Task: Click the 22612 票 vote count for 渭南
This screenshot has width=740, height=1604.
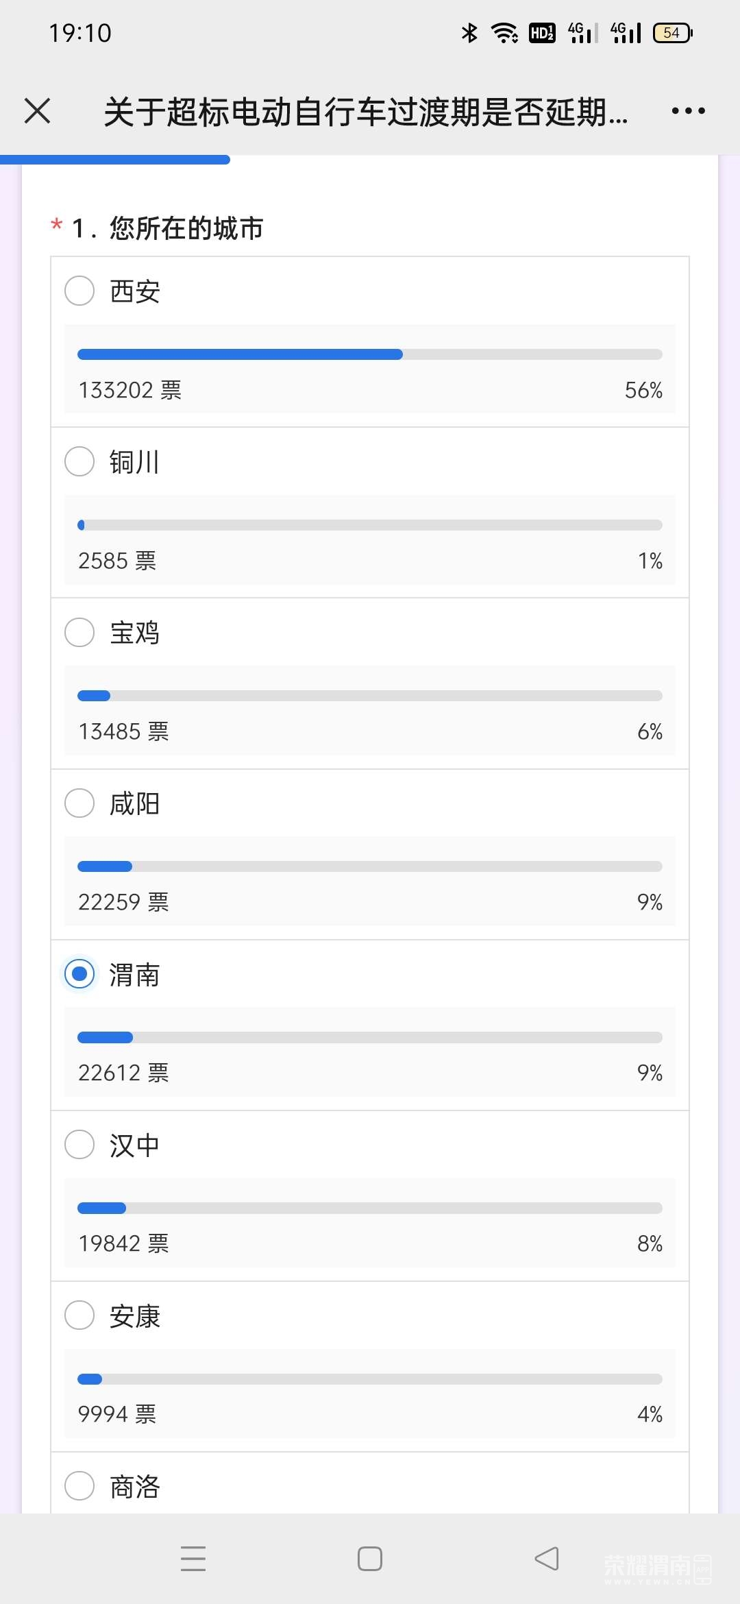Action: [123, 1073]
